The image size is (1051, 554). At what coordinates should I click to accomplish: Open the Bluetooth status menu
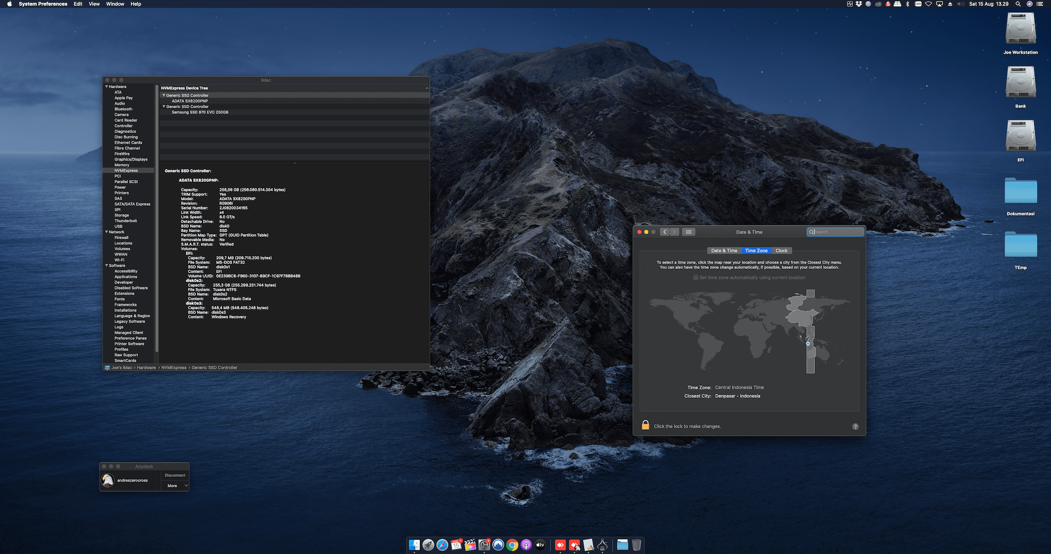point(907,4)
